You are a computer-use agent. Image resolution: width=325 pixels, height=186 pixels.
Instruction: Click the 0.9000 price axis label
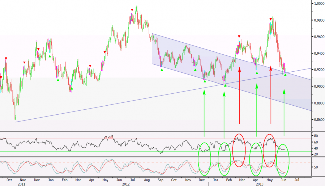[319, 86]
